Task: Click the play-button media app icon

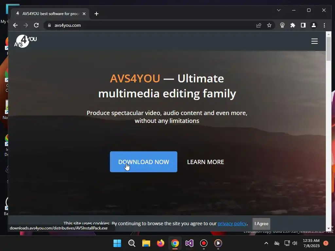Action: point(218,243)
